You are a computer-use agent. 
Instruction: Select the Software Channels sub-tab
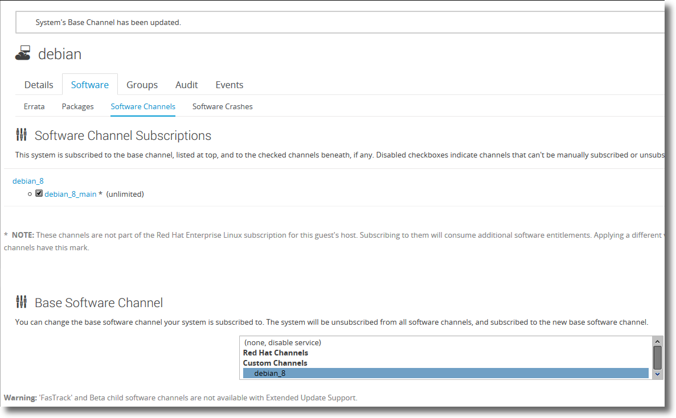143,106
